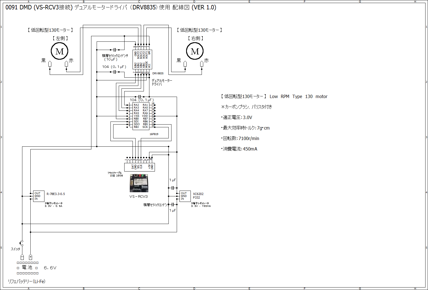Click the power switch symbol above battery

(22, 243)
